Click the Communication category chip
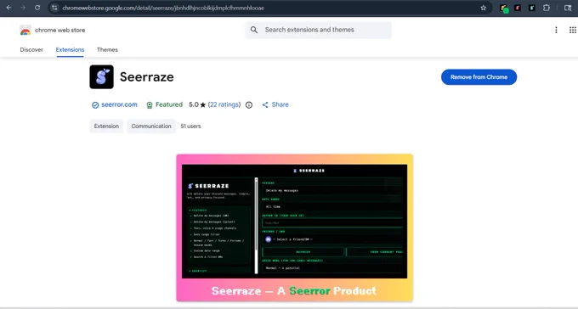Viewport: 578px width, 309px height. [151, 126]
